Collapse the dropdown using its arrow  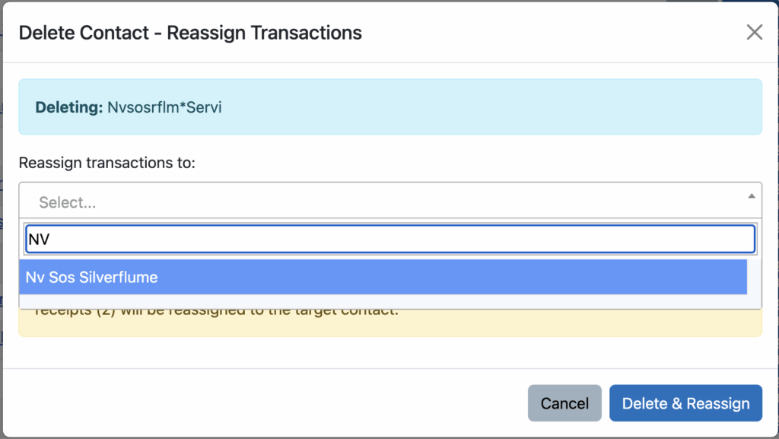752,196
